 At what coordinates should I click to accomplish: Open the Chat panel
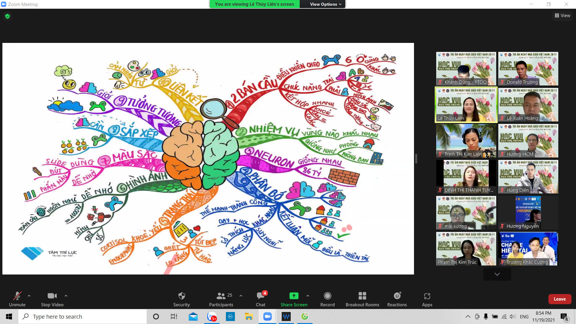click(260, 299)
